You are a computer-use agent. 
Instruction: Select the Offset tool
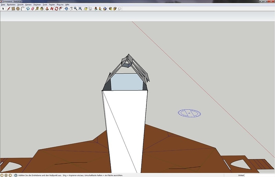pos(61,9)
